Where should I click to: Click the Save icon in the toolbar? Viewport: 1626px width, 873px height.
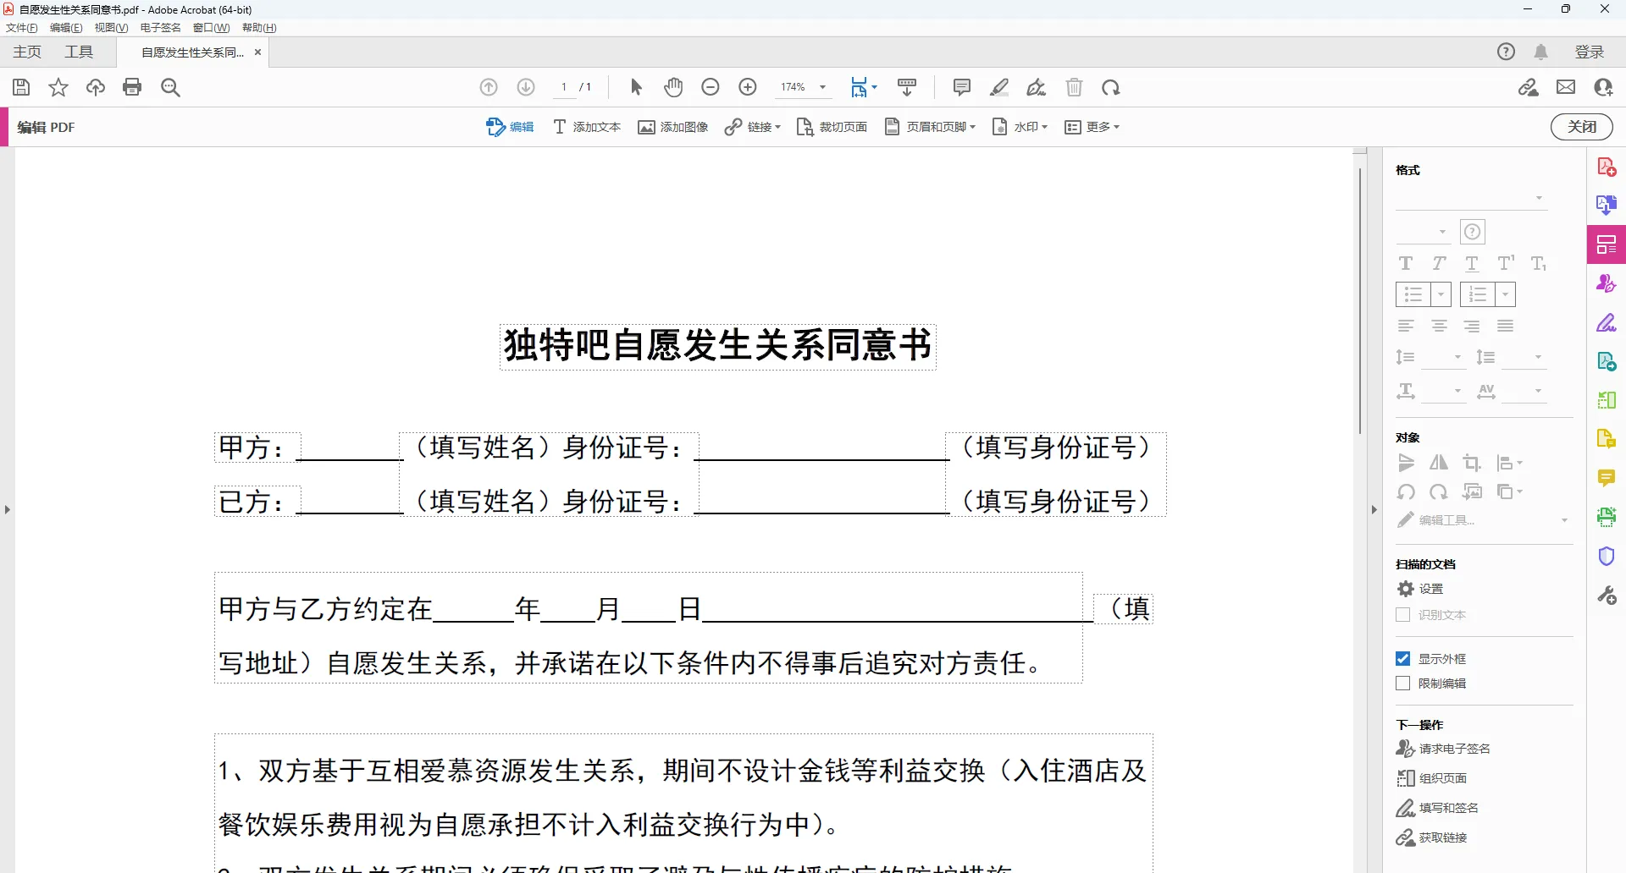pyautogui.click(x=20, y=87)
